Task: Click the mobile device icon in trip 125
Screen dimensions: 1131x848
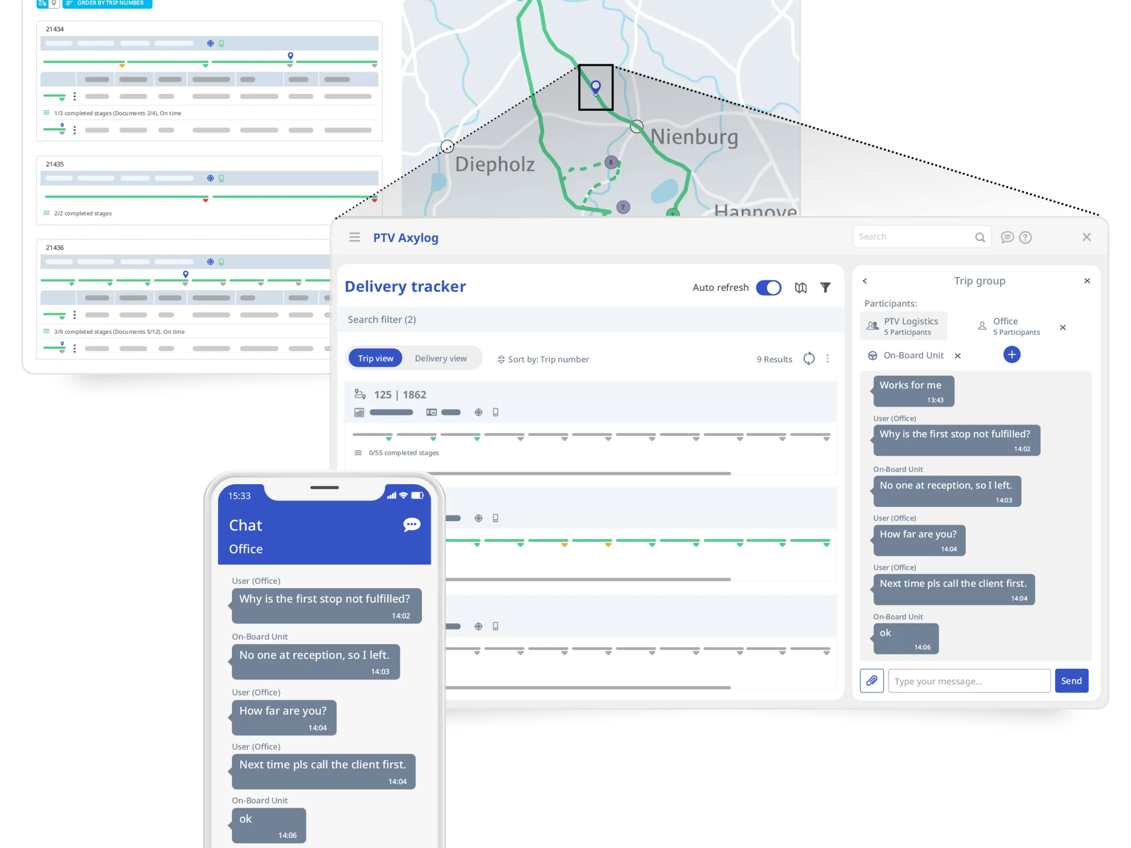Action: click(x=495, y=413)
